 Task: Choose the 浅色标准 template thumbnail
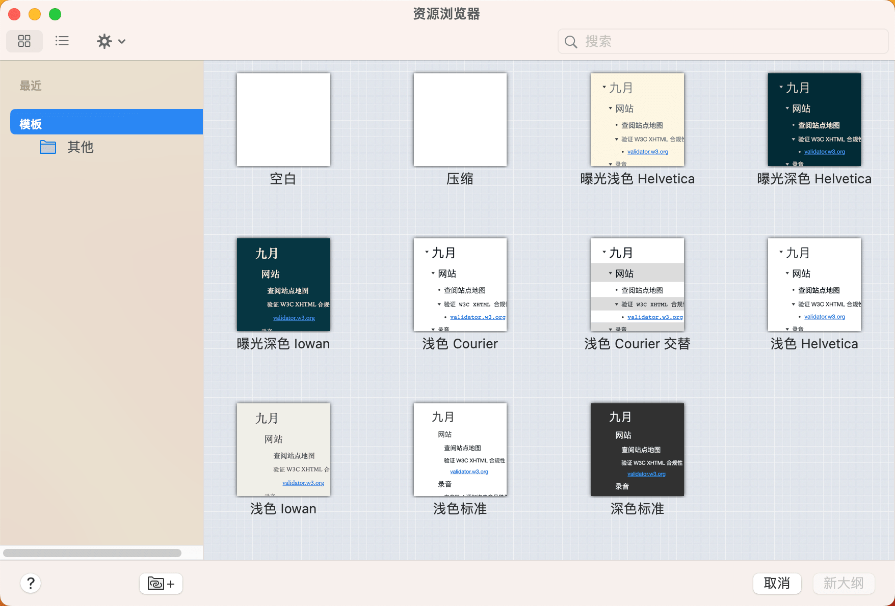(460, 450)
